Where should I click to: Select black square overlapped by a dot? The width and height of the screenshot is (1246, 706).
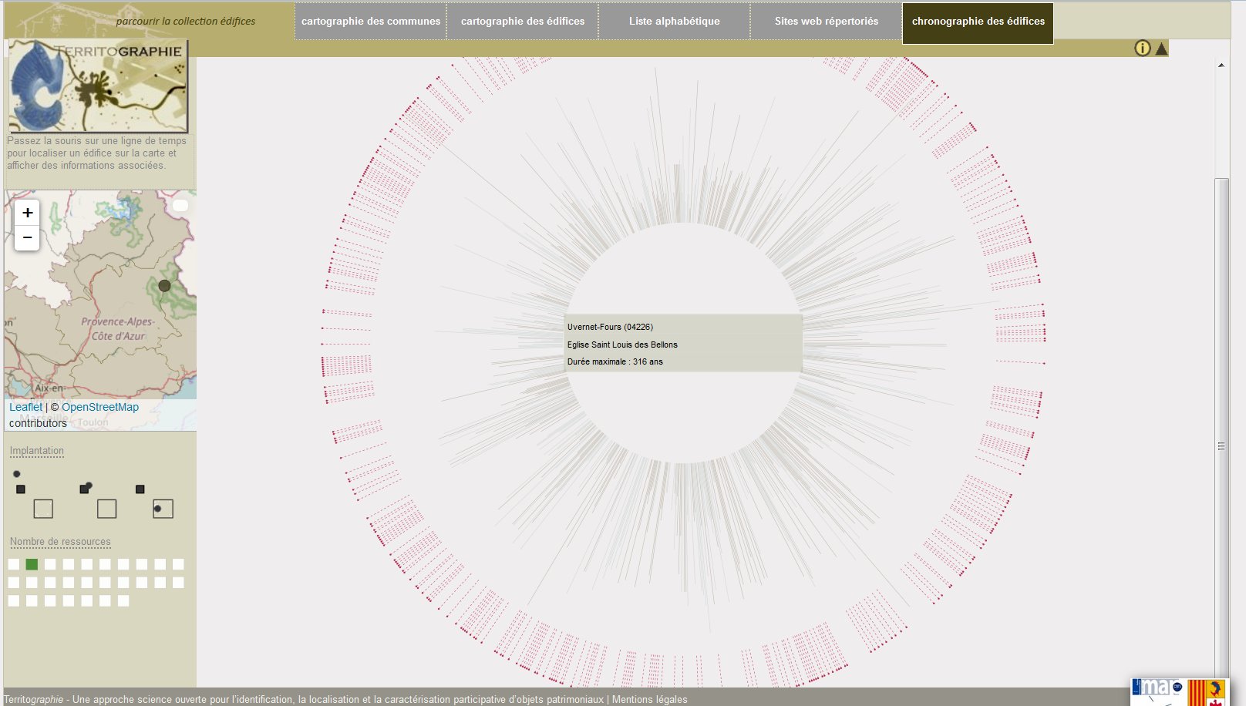pyautogui.click(x=86, y=488)
